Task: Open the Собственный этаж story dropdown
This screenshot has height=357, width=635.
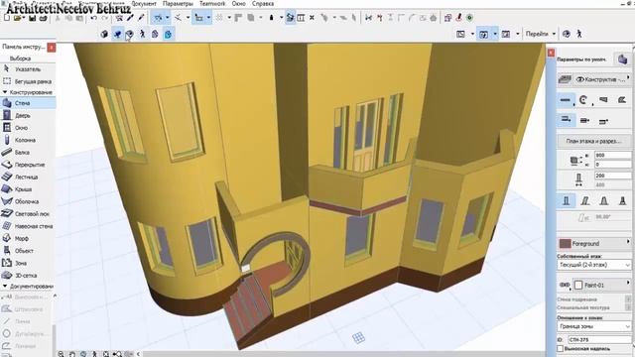Action: coord(594,265)
